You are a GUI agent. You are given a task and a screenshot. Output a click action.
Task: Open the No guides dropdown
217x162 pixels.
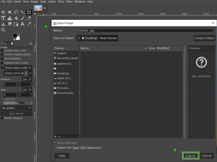tap(16, 108)
